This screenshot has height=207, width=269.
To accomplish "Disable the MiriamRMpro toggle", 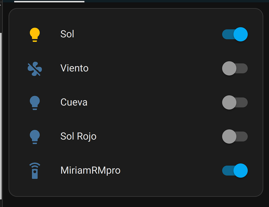I will coord(235,170).
